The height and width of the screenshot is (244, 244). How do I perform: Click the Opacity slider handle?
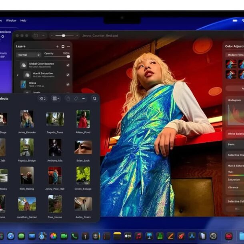coord(68,56)
